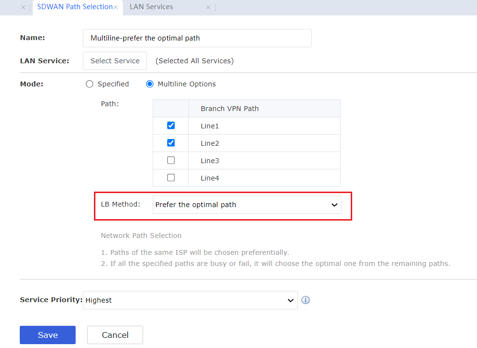Screen dimensions: 477x348
Task: Focus the Name input field
Action: pos(197,38)
